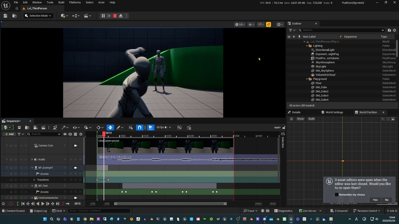Screen dimensions: 399x224
Task: Open the Sequencer key group diamond dropdown
Action: pyautogui.click(x=100, y=128)
